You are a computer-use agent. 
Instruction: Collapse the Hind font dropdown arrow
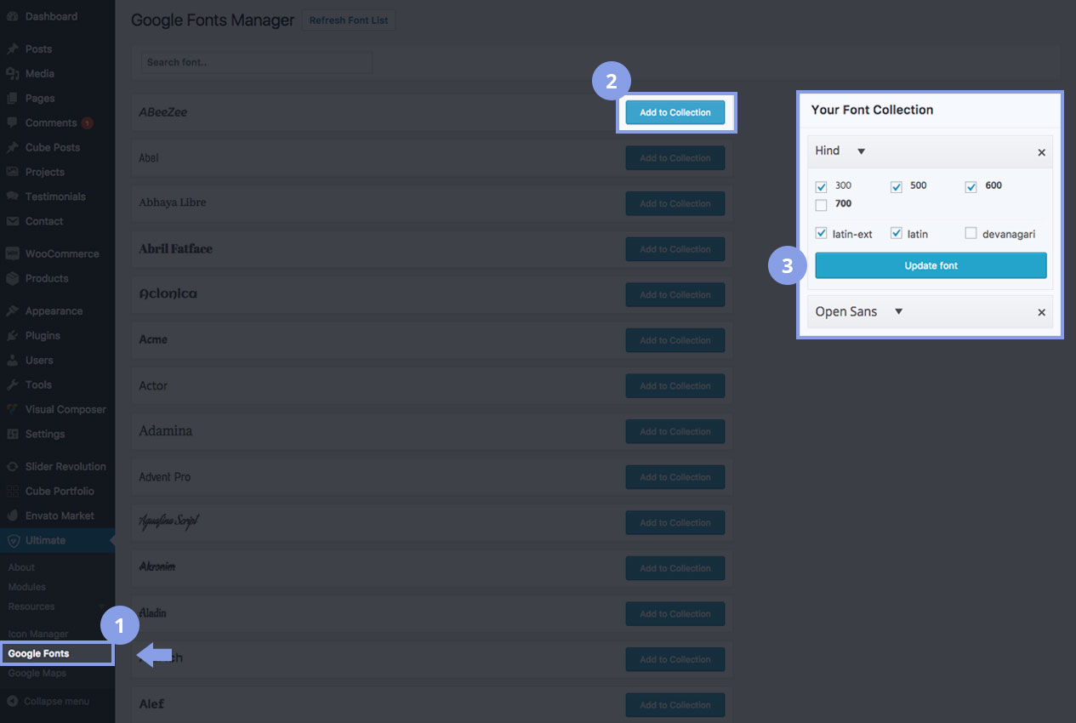click(861, 151)
